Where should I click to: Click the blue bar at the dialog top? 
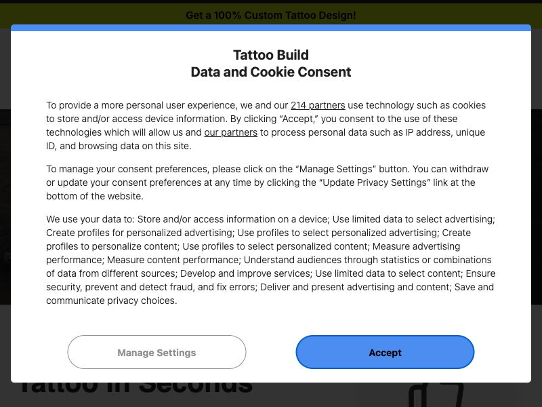(270, 28)
